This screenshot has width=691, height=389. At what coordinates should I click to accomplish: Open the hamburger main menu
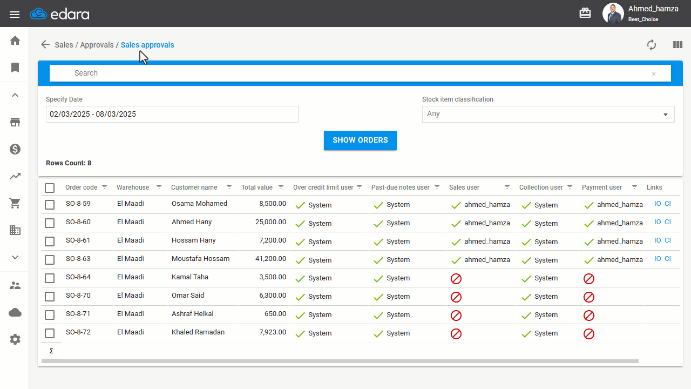(x=15, y=15)
